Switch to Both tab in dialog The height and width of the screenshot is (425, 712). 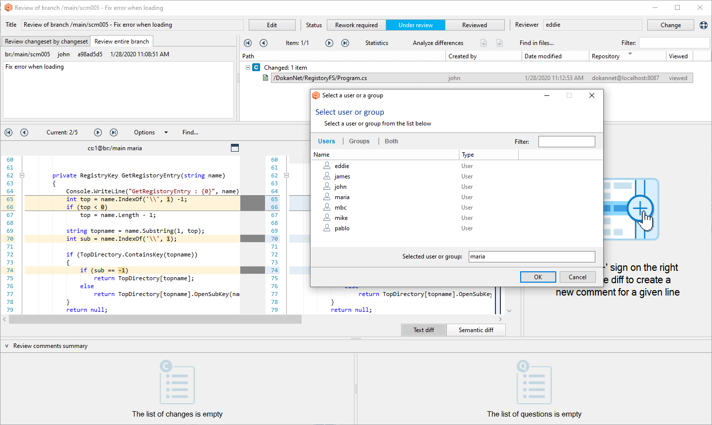tap(392, 141)
